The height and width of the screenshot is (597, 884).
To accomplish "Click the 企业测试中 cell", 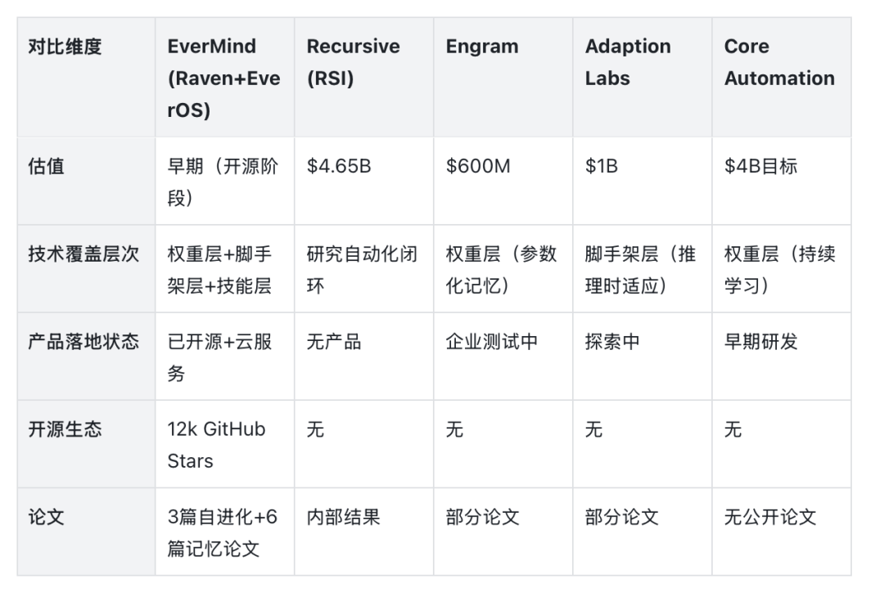I will point(503,357).
